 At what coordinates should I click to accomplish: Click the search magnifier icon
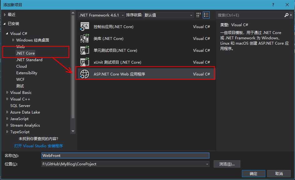tap(286, 15)
